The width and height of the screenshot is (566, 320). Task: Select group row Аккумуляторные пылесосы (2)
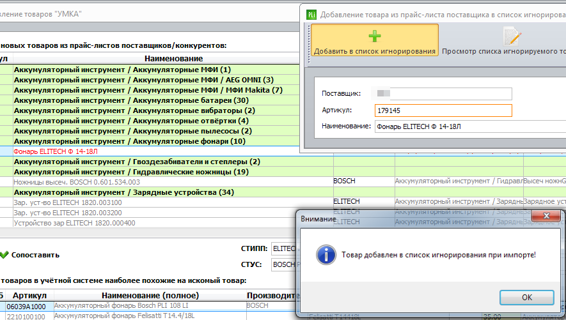150,131
